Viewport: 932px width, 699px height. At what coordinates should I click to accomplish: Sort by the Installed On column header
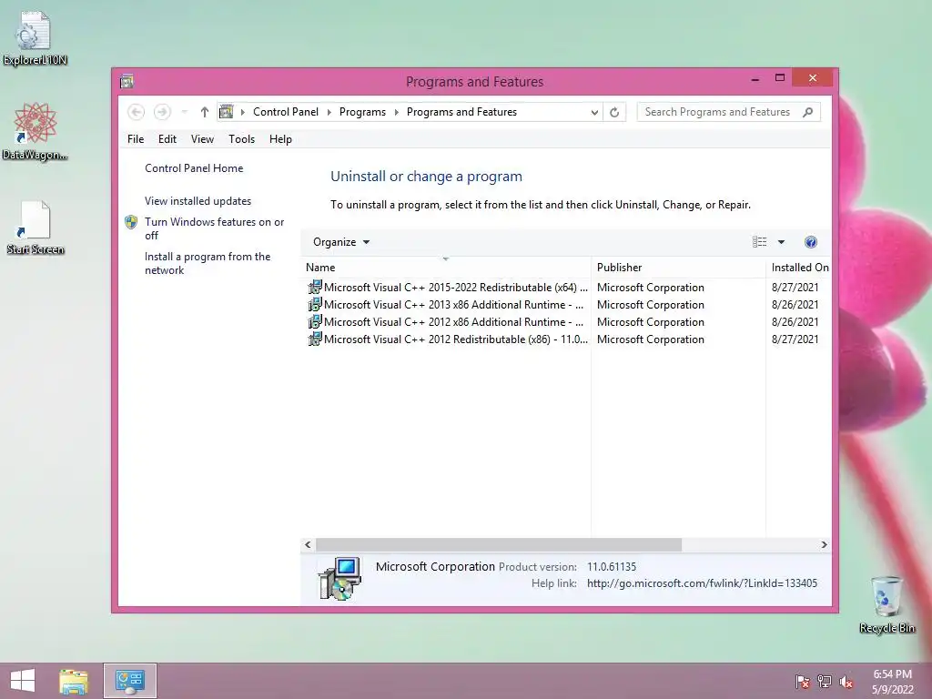click(799, 268)
